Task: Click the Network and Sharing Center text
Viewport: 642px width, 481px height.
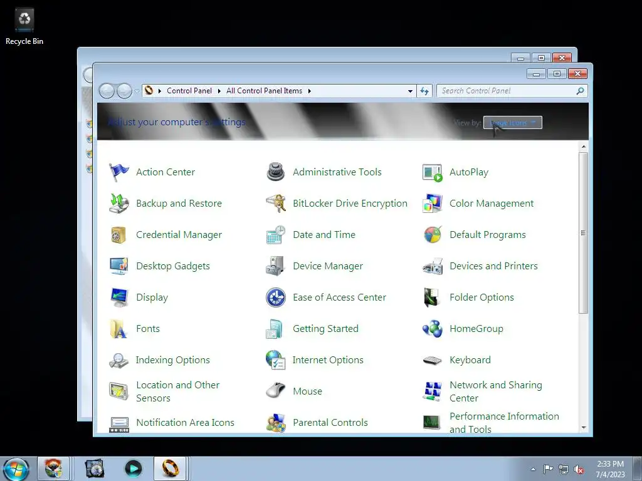Action: coord(495,391)
